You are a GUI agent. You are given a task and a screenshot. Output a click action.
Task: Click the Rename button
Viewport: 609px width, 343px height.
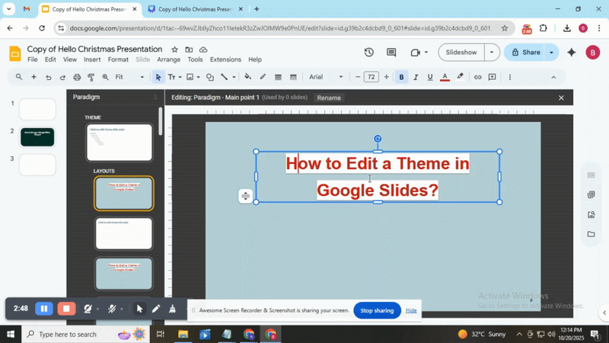click(x=329, y=98)
